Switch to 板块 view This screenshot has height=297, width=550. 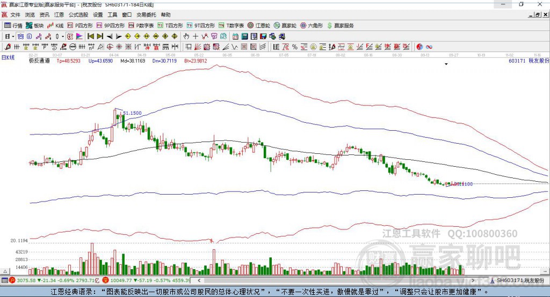click(35, 26)
